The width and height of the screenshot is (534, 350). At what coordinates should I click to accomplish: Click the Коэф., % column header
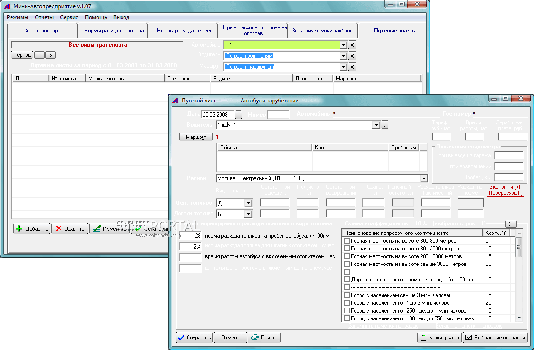point(496,233)
